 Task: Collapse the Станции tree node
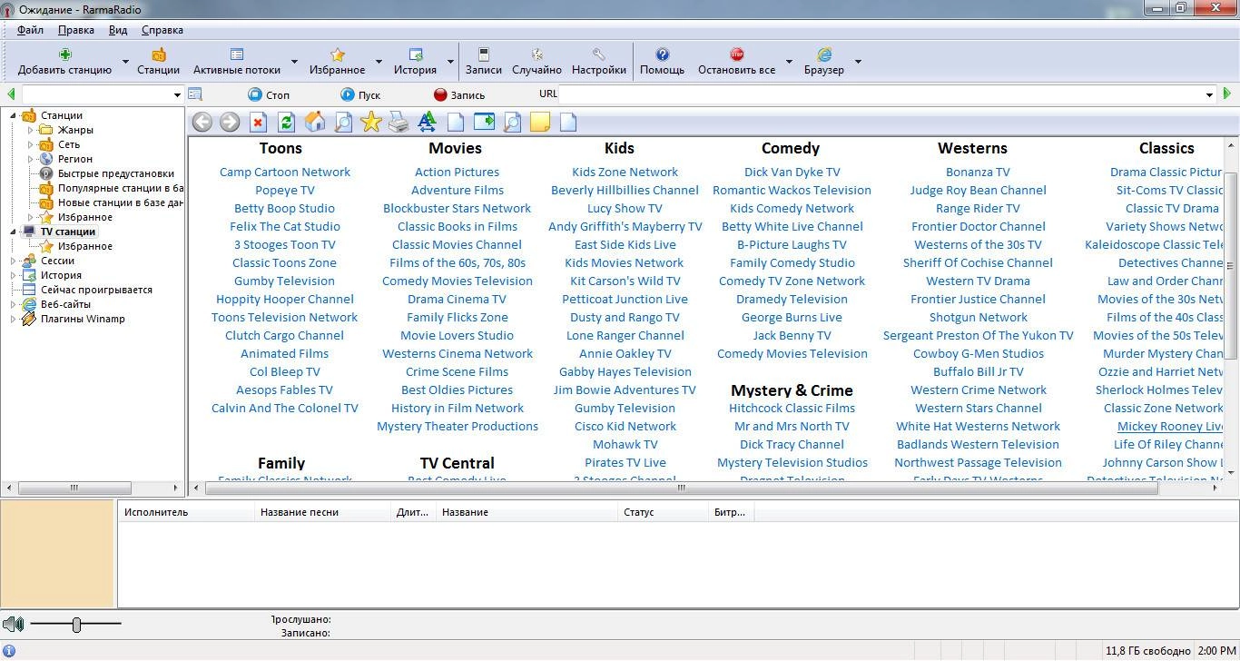(x=13, y=115)
